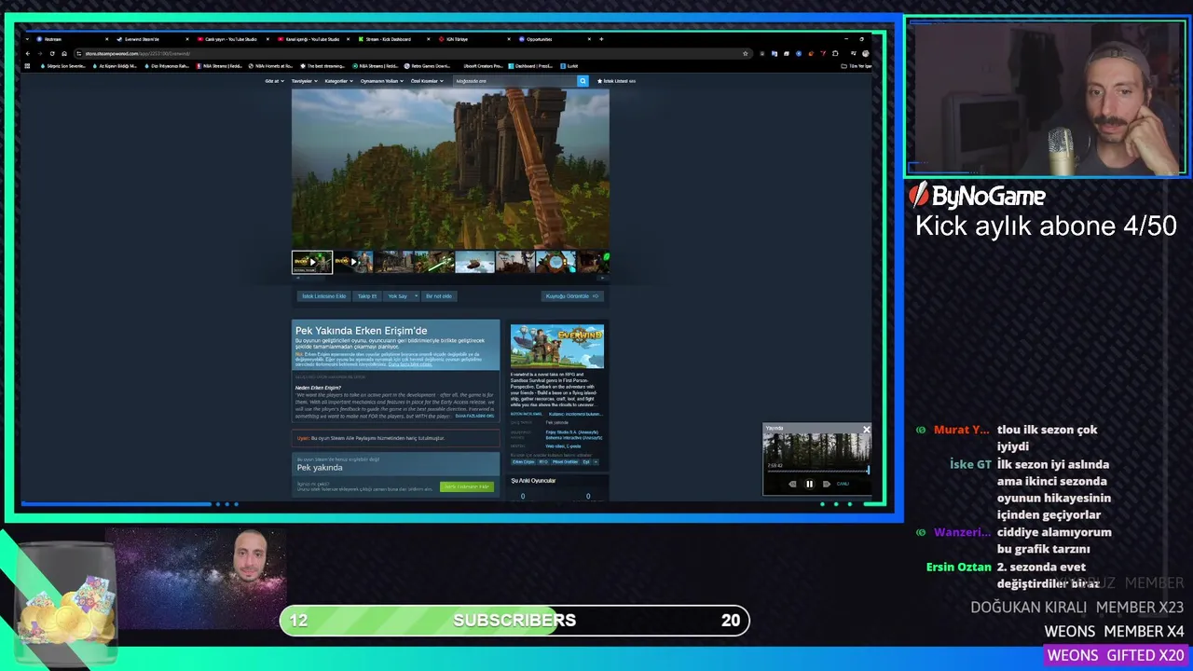Click the Steam store search magnifier icon
Image resolution: width=1193 pixels, height=671 pixels.
tap(583, 81)
